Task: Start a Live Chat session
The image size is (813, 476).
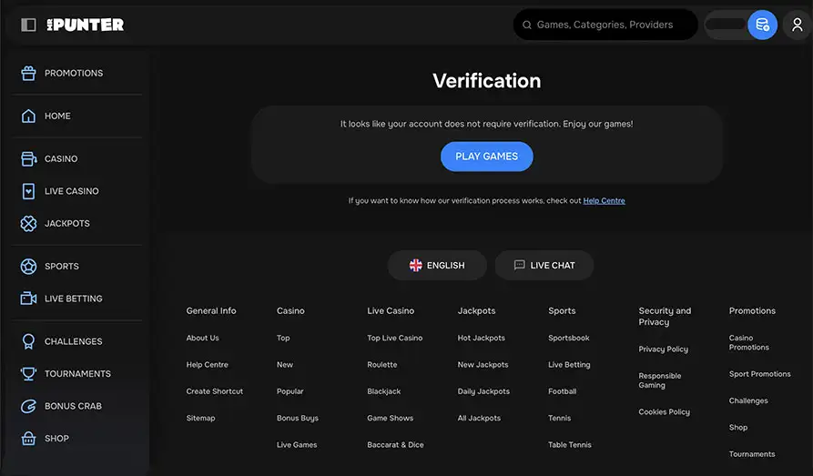Action: pyautogui.click(x=544, y=265)
